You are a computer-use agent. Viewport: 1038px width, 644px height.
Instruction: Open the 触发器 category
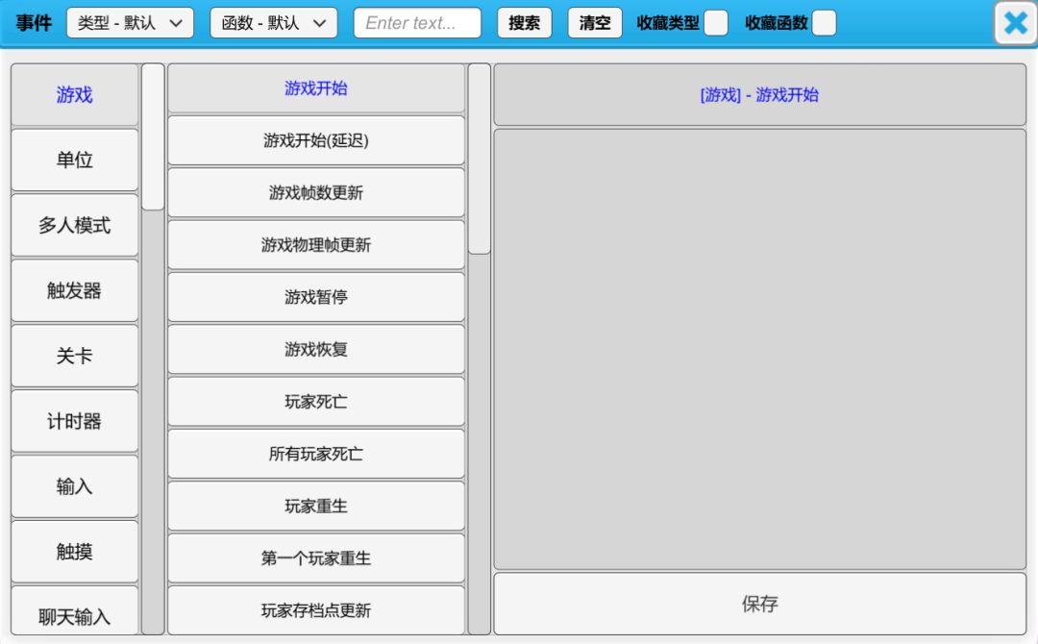coord(75,290)
